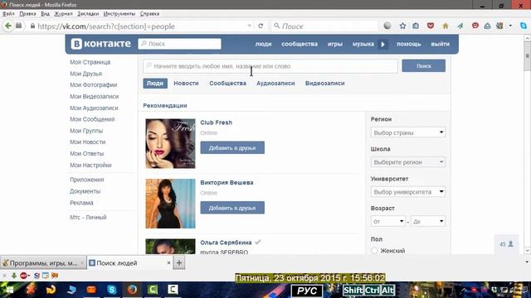The width and height of the screenshot is (531, 298).
Task: Switch to Программы, игры browser tab
Action: click(43, 263)
